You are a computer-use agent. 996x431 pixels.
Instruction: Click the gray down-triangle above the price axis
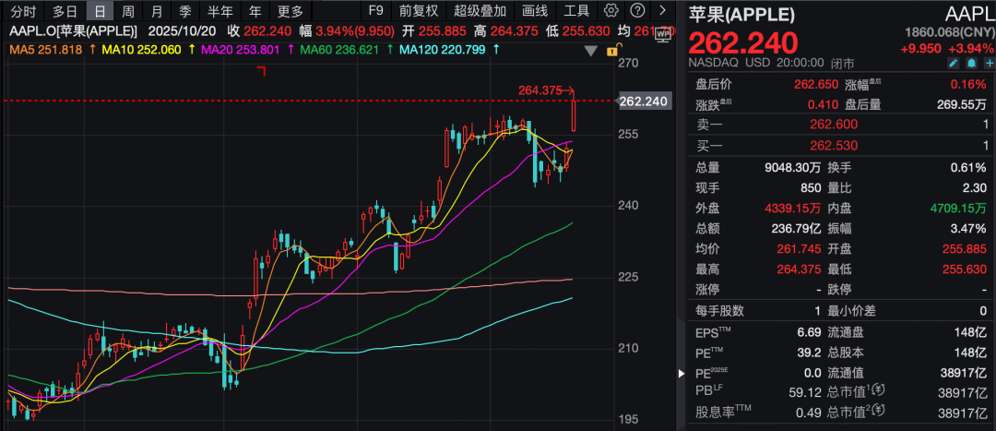[591, 51]
